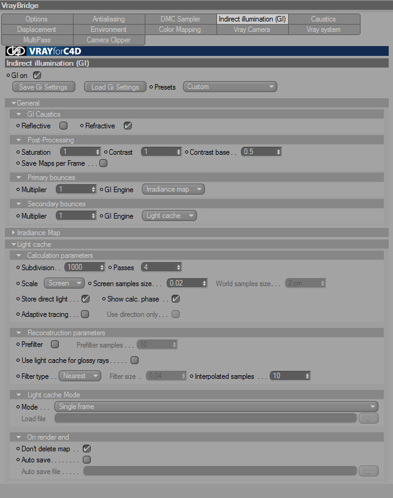
Task: Click the Auto save file path field
Action: pos(220,471)
